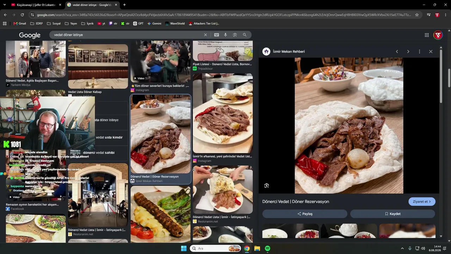Open the yt YouTube bookmark
Image resolution: width=451 pixels, height=254 pixels.
tap(101, 24)
